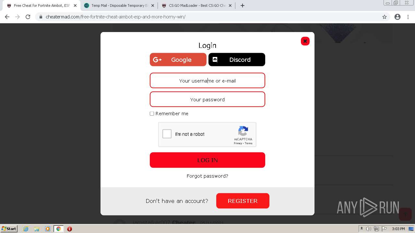The height and width of the screenshot is (233, 415).
Task: Click the reCAPTCHA logo
Action: click(x=243, y=131)
